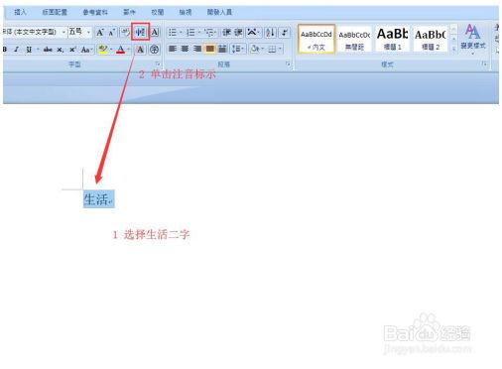Click the bullets list icon
Viewport: 502px width, 369px height.
point(174,32)
